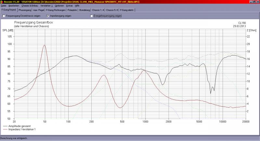
Task: Expand the Verstärker 1 menu
Action: click(x=46, y=6)
